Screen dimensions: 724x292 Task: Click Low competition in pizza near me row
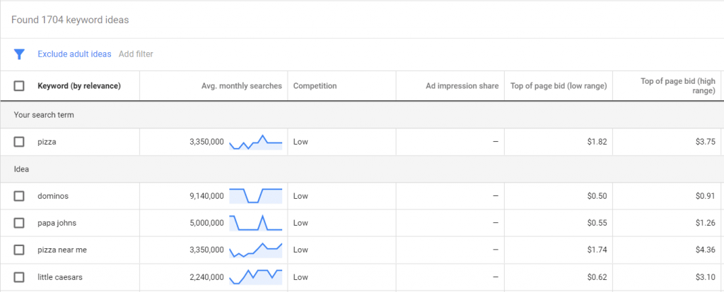pyautogui.click(x=300, y=250)
